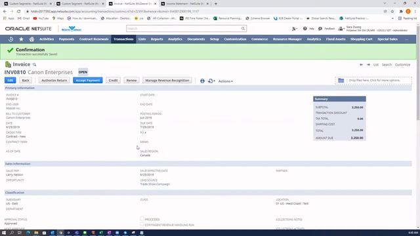Click the page vertical scrollbar
This screenshot has width=420, height=236.
[418, 72]
